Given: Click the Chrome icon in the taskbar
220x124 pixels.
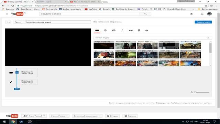Looking at the screenshot, I should (x=13, y=122).
